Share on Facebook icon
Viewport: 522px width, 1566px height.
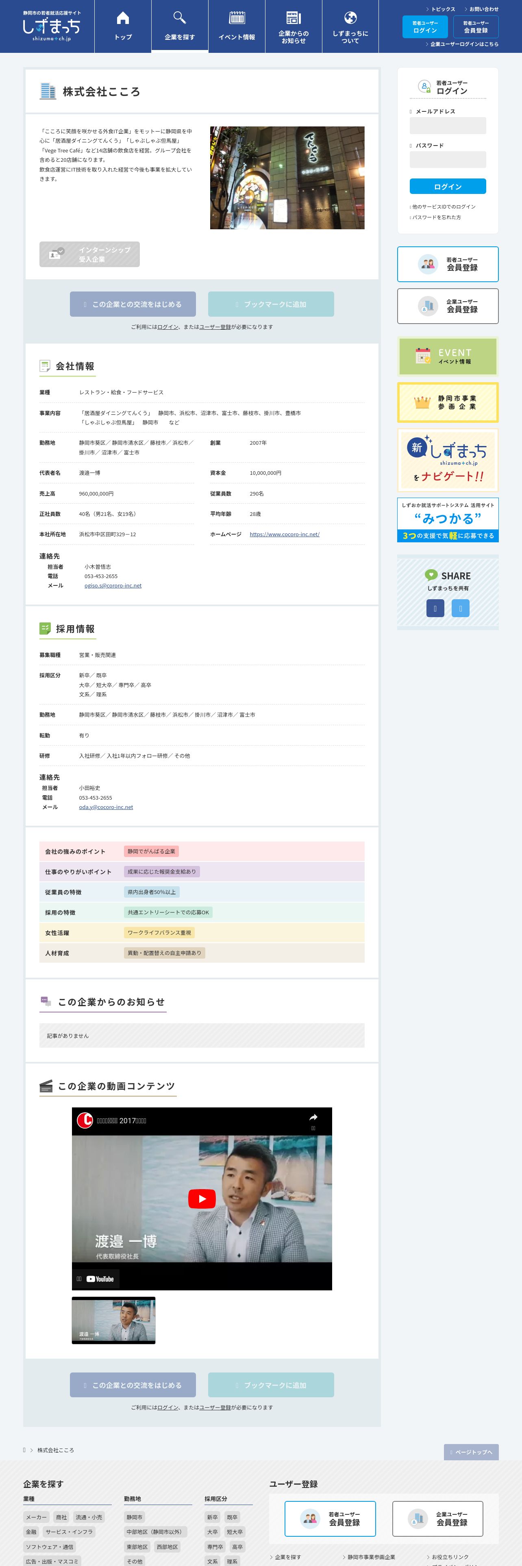pos(435,608)
